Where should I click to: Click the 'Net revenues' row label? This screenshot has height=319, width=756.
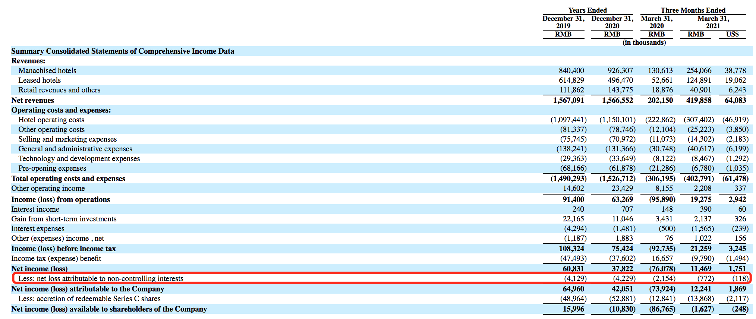[x=32, y=100]
